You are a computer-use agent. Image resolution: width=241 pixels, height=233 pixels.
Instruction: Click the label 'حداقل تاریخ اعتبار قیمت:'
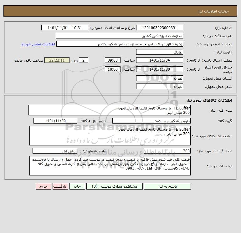click(x=218, y=69)
